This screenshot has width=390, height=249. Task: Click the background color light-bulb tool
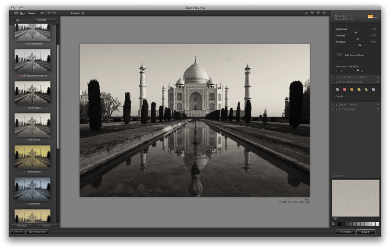point(324,13)
